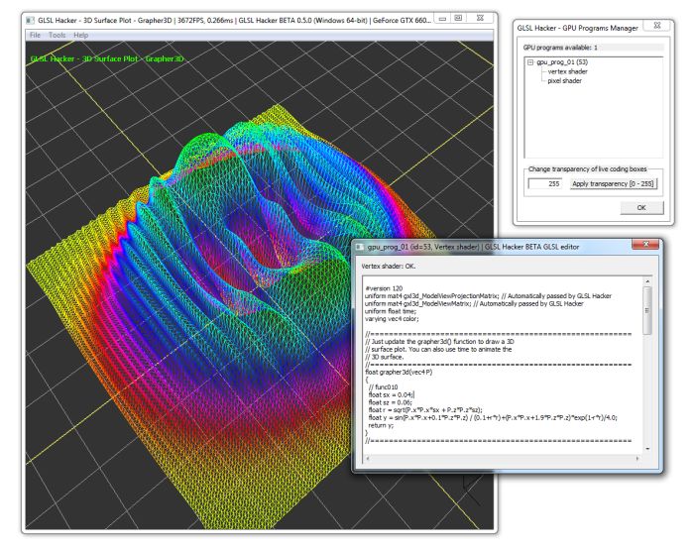Close the GPU Programs Manager window

(x=657, y=26)
